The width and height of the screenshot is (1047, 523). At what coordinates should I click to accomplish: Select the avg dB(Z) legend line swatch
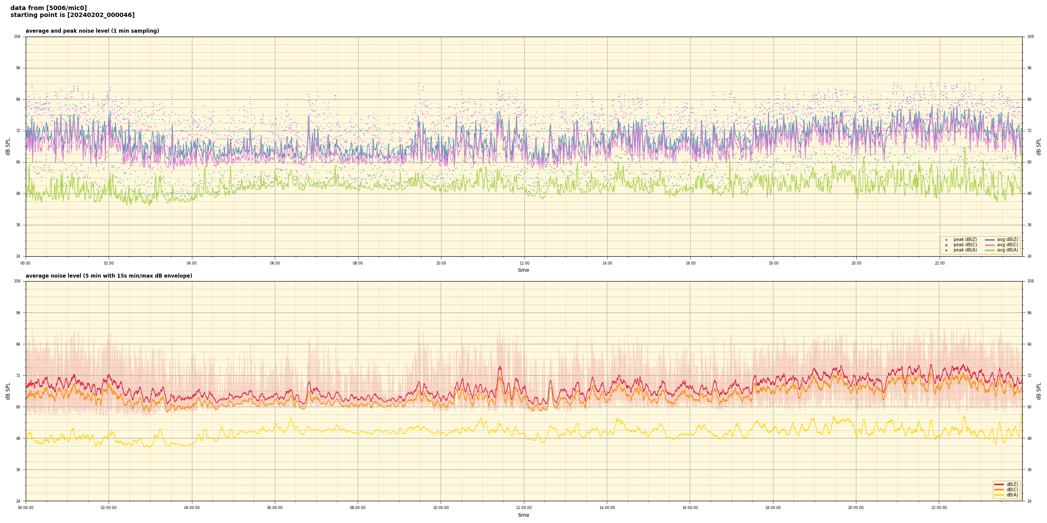point(990,240)
